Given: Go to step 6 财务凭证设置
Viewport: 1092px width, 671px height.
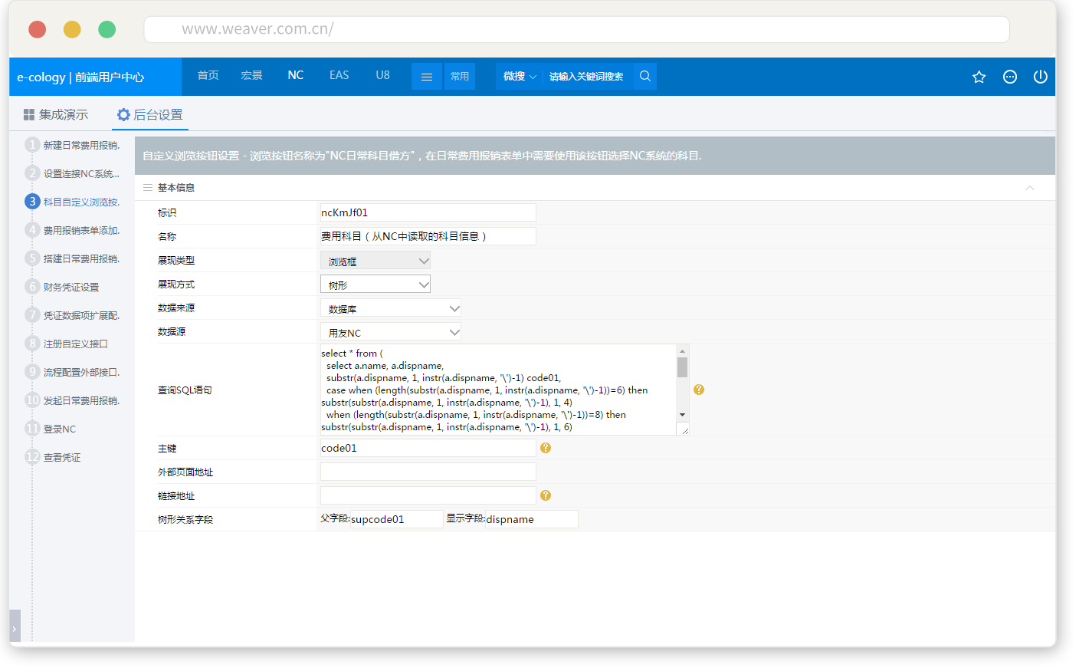Looking at the screenshot, I should [71, 288].
